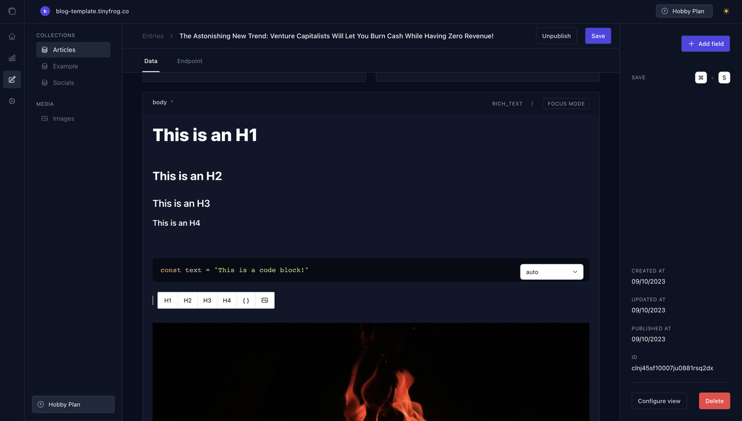Apply H3 heading from floating toolbar

[207, 300]
